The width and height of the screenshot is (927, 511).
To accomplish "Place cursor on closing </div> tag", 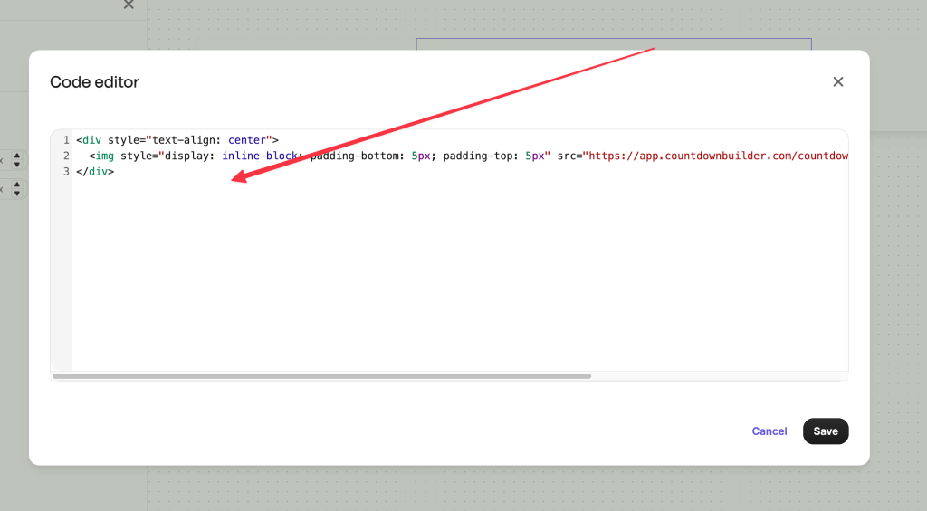I will coord(95,171).
